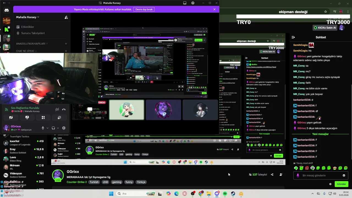
Task: Collapse the CHAT NE DİYOO category
Action: tap(26, 51)
